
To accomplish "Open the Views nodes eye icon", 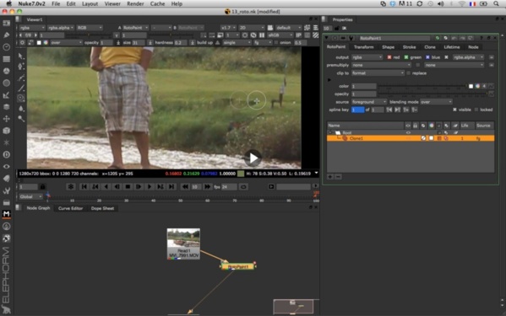I will 7,166.
